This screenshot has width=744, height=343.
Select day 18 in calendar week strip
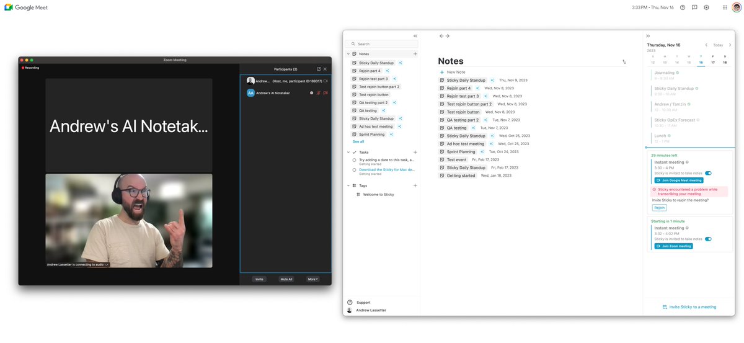(x=725, y=62)
